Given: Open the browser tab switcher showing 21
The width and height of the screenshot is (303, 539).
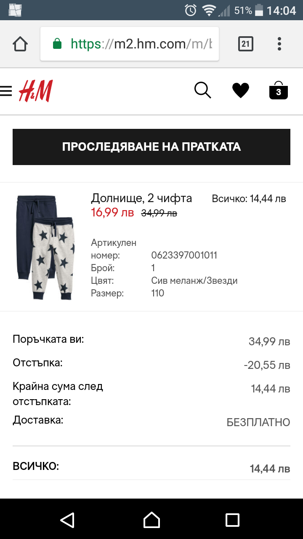Looking at the screenshot, I should [246, 44].
